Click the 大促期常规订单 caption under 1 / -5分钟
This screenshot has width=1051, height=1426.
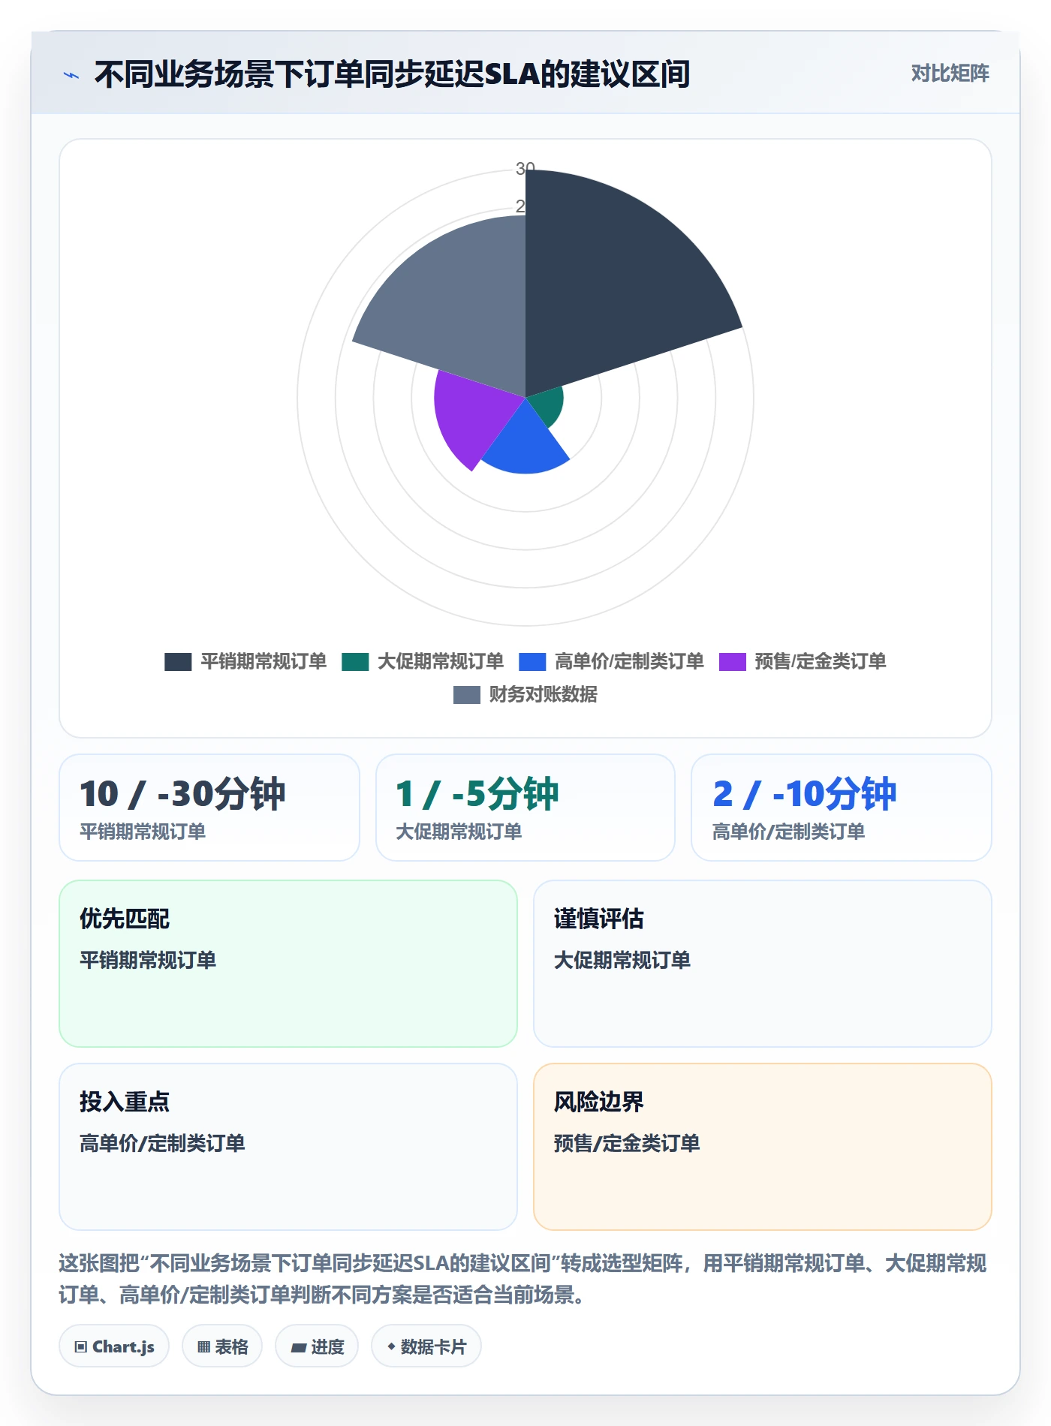click(459, 832)
